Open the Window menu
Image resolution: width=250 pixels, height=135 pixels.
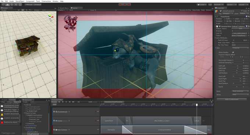point(56,1)
